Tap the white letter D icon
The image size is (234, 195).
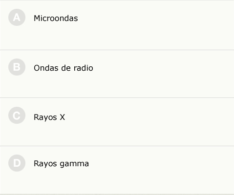pos(17,163)
